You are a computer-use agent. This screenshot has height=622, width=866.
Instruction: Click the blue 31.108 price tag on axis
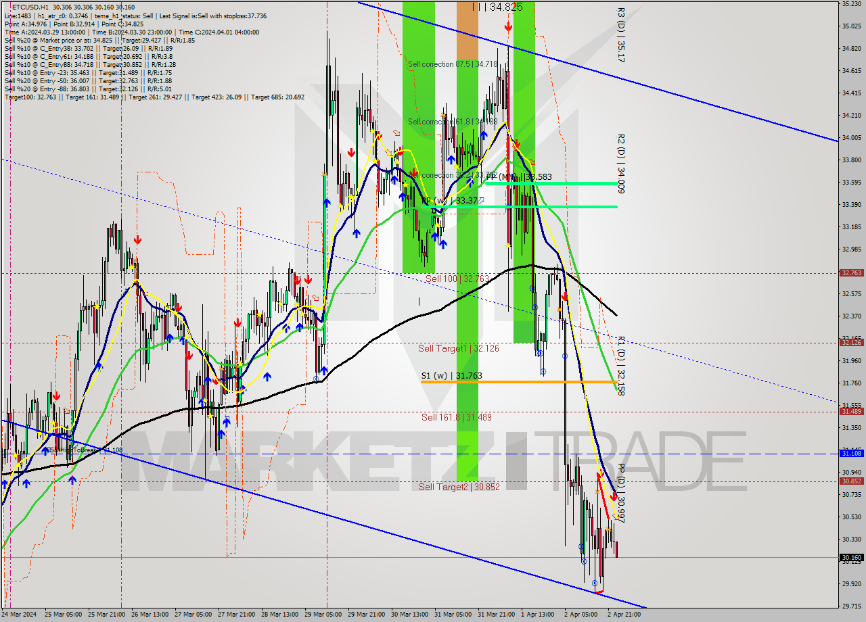pos(851,453)
